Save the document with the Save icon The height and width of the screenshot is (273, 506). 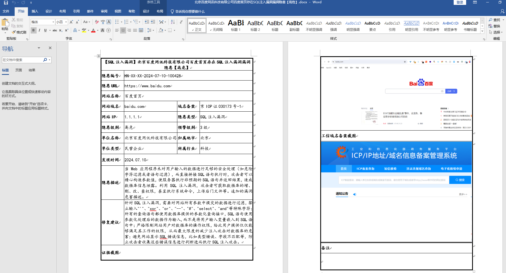[6, 2]
